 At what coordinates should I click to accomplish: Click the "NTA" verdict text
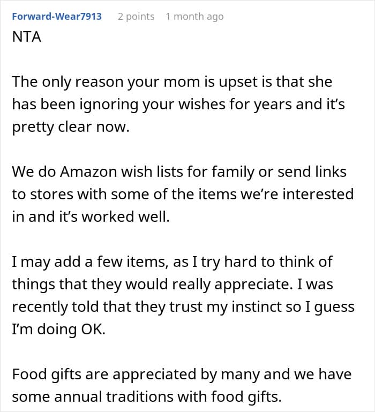(x=26, y=39)
